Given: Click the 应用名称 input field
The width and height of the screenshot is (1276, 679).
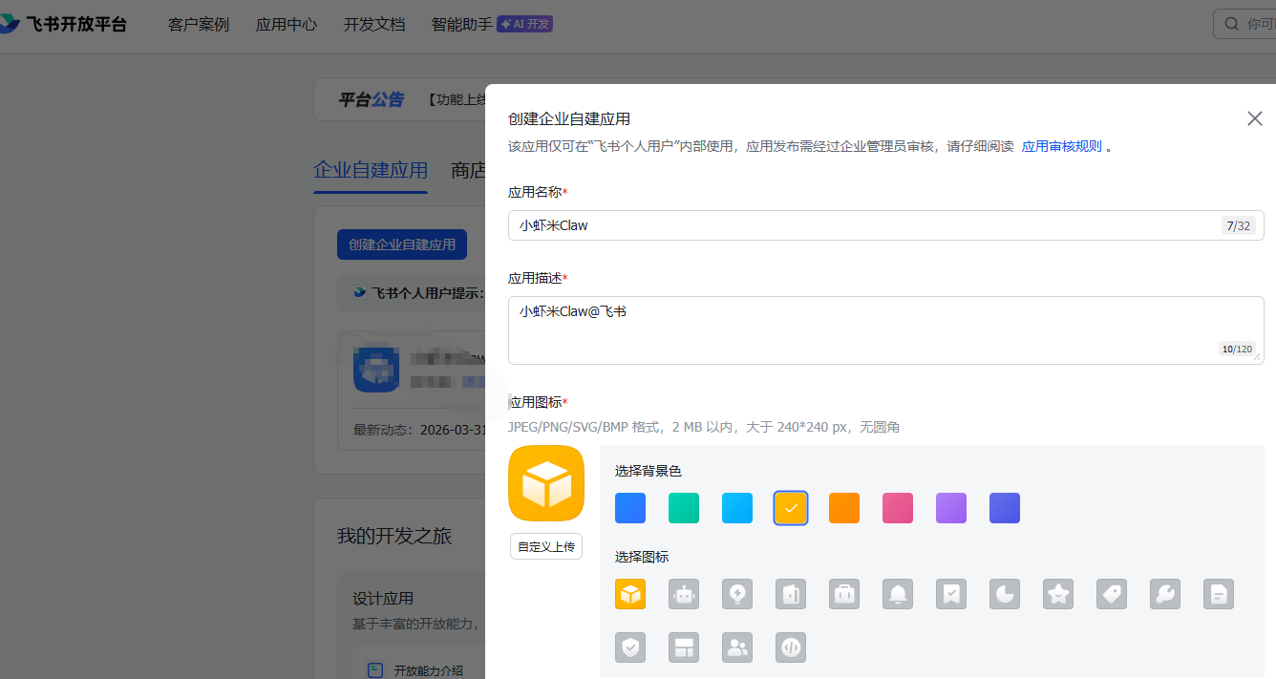Looking at the screenshot, I should click(886, 225).
